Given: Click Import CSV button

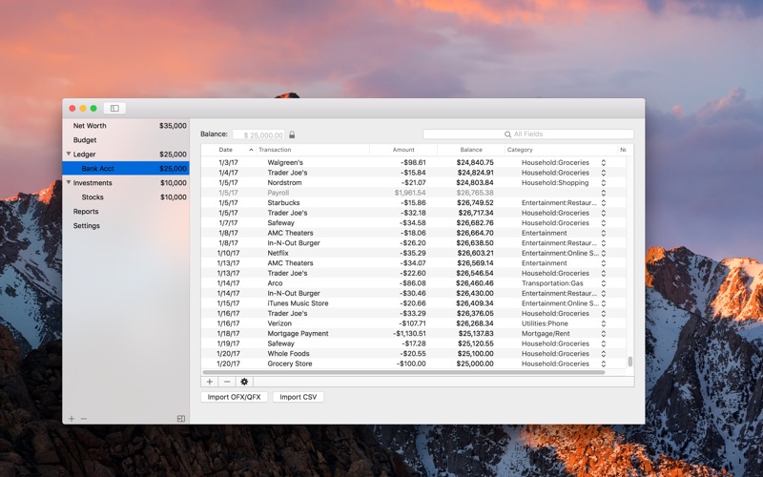Looking at the screenshot, I should point(299,397).
